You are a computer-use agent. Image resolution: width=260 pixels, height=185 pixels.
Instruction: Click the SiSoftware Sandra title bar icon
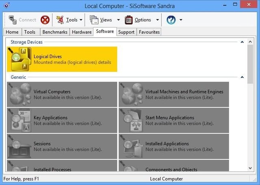[x=6, y=6]
